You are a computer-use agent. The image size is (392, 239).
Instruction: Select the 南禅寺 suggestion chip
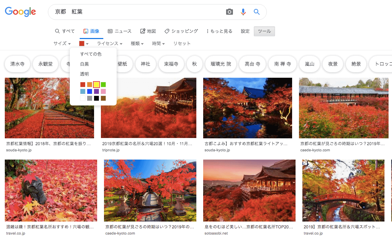click(x=283, y=64)
